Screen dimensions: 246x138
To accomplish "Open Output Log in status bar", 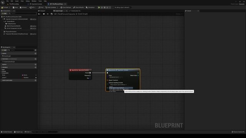I will click(x=18, y=132).
